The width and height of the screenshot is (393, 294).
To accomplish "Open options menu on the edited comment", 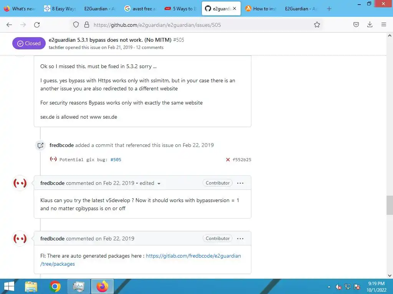I will click(240, 183).
